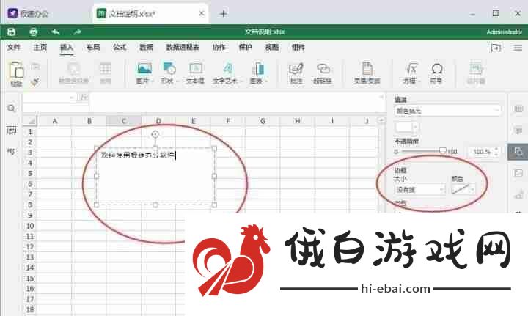
Task: Click the 图表 chart insert icon
Action: tap(258, 69)
